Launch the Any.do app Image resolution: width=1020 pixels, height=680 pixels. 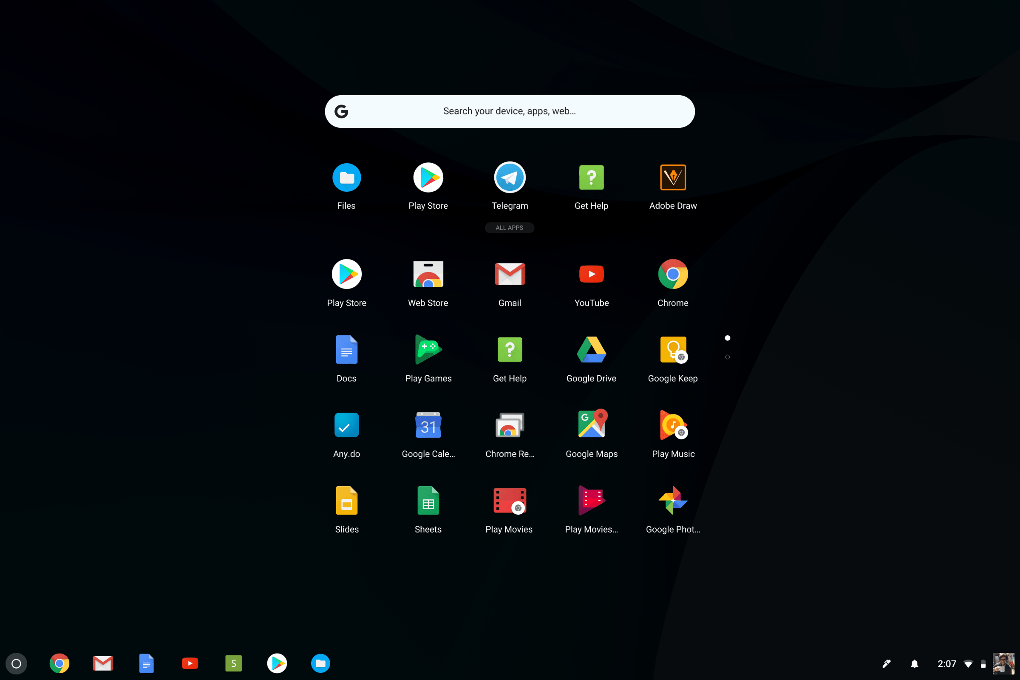click(346, 425)
